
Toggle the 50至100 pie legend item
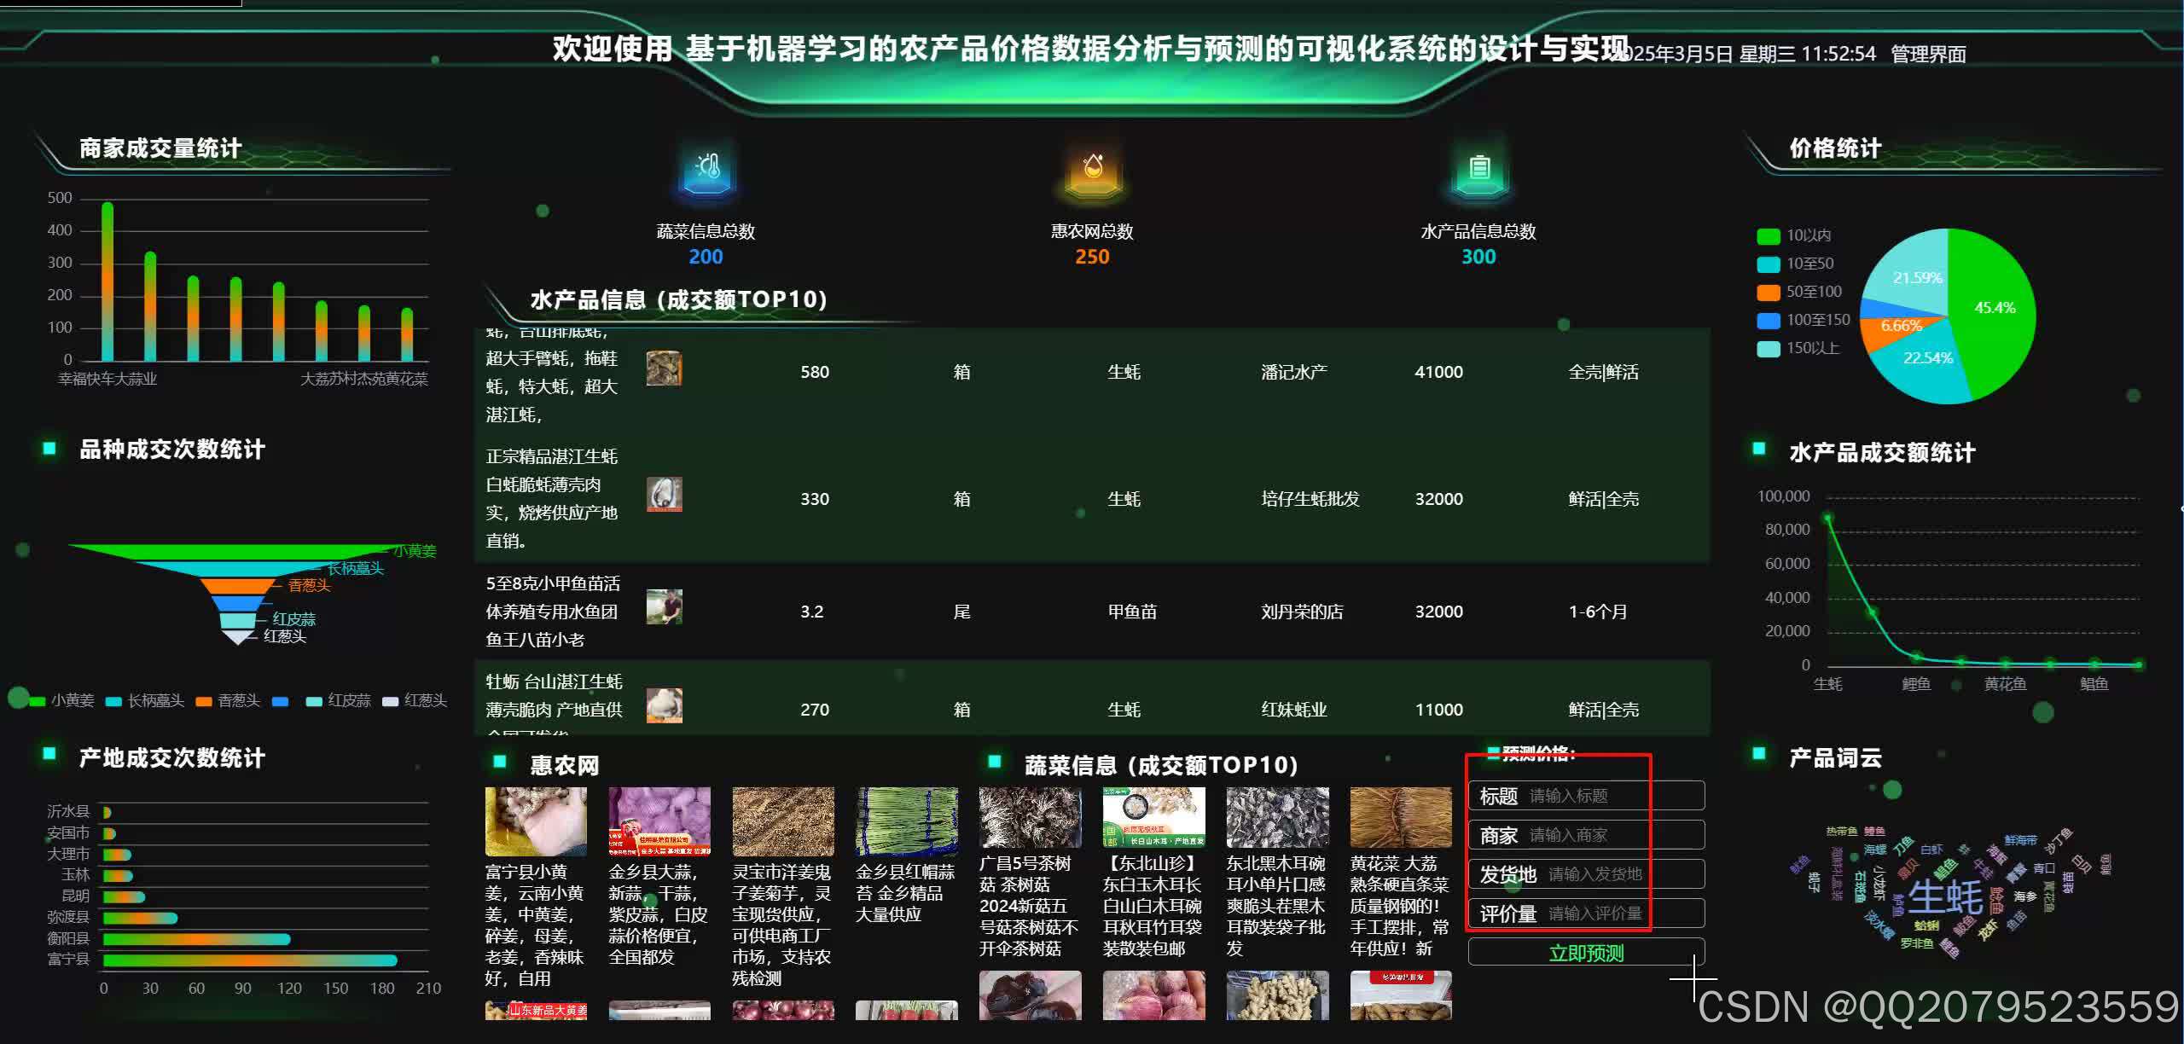[x=1799, y=292]
